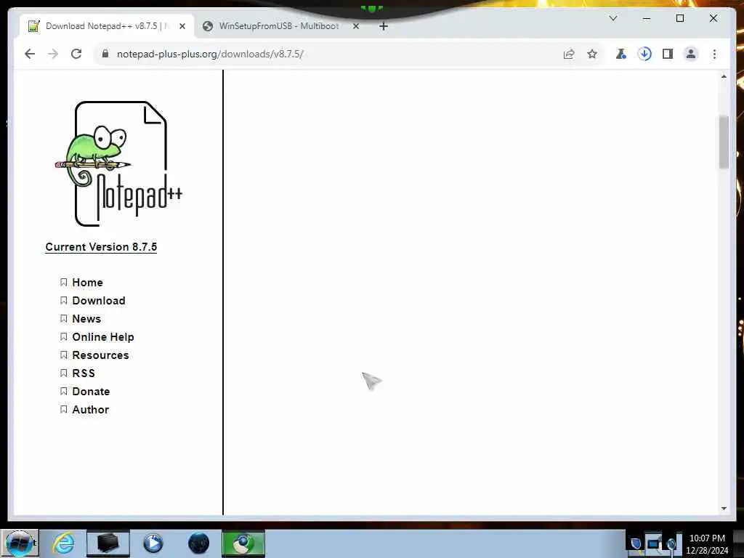Screen dimensions: 744x558
Task: Open the Resources sidebar link
Action: pyautogui.click(x=100, y=355)
